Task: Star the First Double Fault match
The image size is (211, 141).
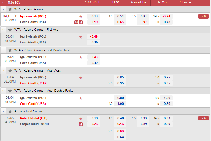Action: point(81,57)
